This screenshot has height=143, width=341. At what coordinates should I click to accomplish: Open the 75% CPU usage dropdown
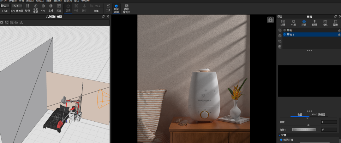[17, 6]
